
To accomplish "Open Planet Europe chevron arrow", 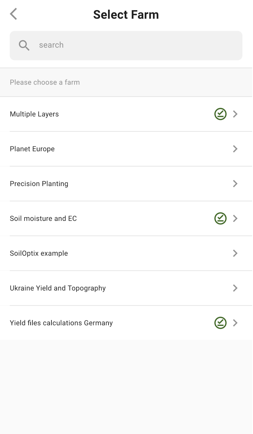I will pyautogui.click(x=235, y=149).
